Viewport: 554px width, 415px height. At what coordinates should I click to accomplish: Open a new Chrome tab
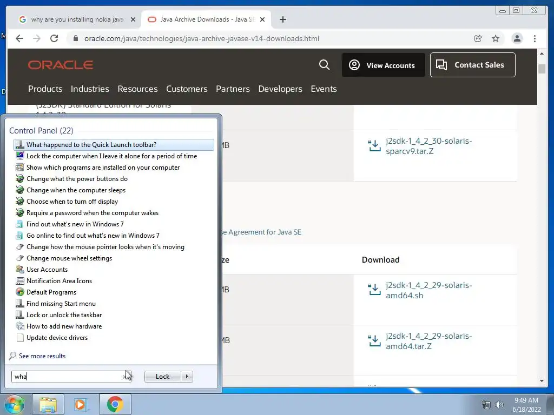[x=282, y=19]
